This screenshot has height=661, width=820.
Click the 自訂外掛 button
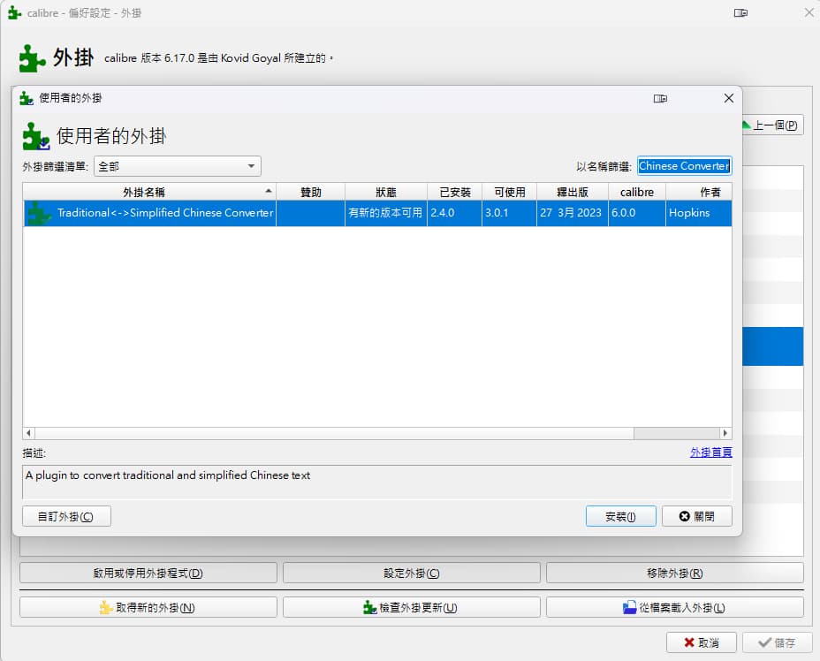coord(65,516)
